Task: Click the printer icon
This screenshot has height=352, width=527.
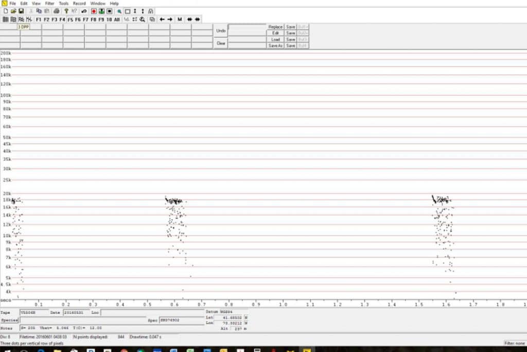Action: click(57, 11)
